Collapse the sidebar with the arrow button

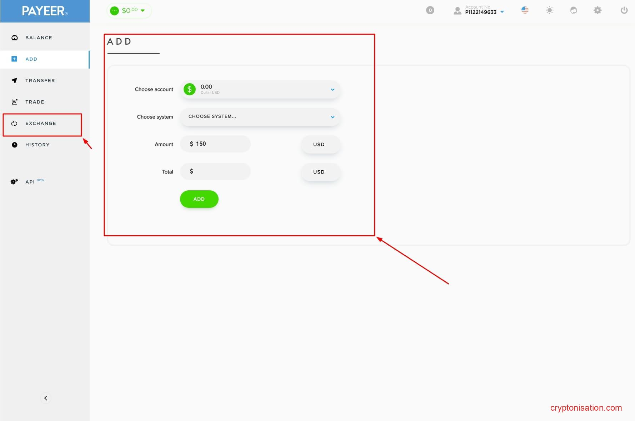pyautogui.click(x=45, y=398)
